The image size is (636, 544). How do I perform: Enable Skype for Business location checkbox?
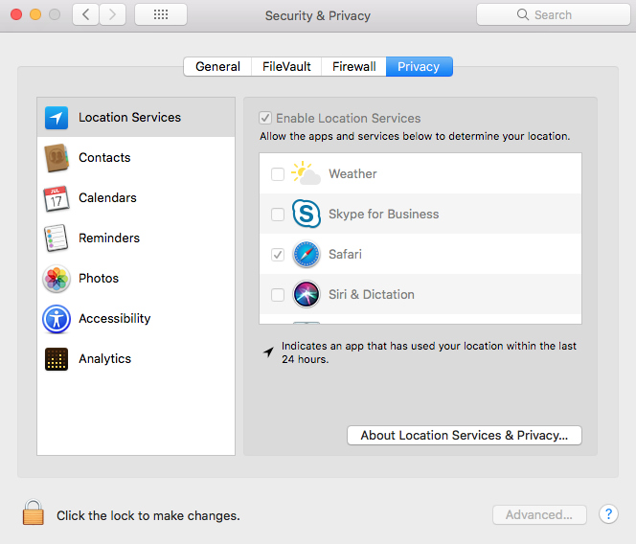(278, 215)
